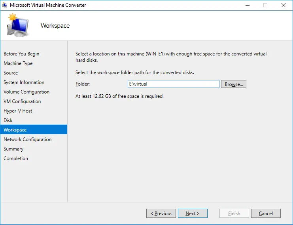Image resolution: width=293 pixels, height=225 pixels.
Task: Click the Folder path input field
Action: (x=173, y=84)
